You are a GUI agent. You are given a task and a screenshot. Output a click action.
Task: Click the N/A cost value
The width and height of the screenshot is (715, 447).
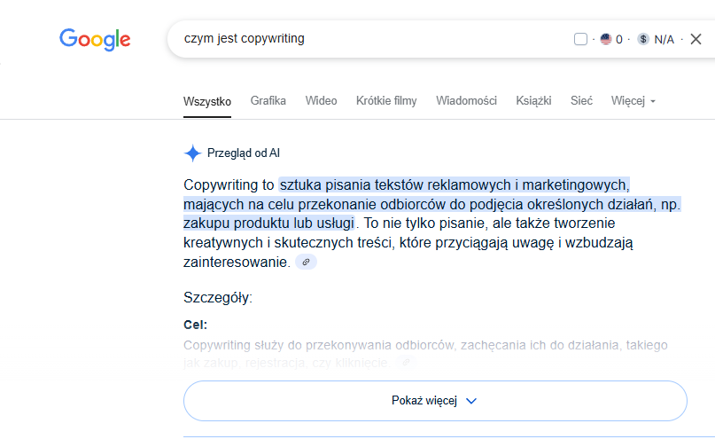coord(664,39)
